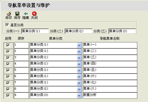Click the order field containing 8
Viewport: 148px width, 102px height.
pos(21,89)
